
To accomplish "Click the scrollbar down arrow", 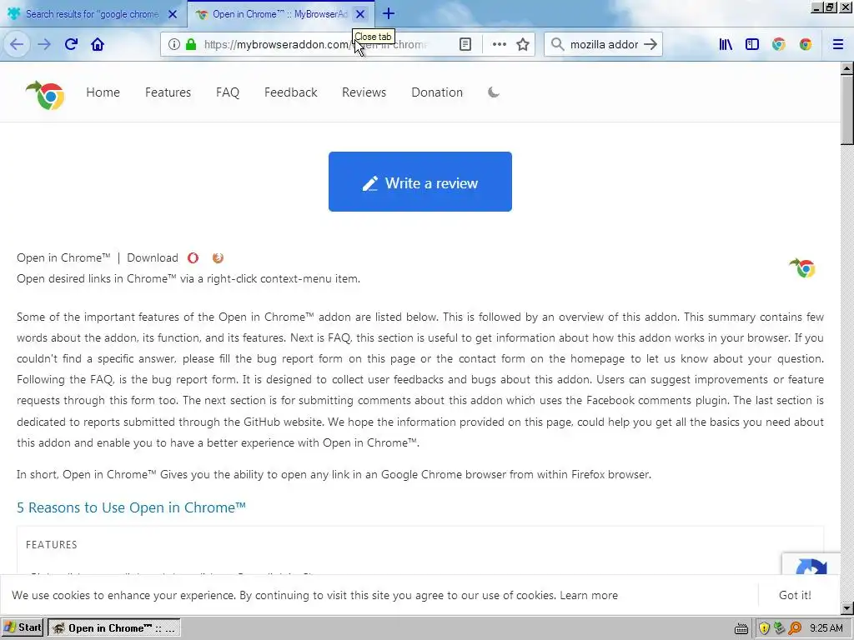I will click(846, 607).
